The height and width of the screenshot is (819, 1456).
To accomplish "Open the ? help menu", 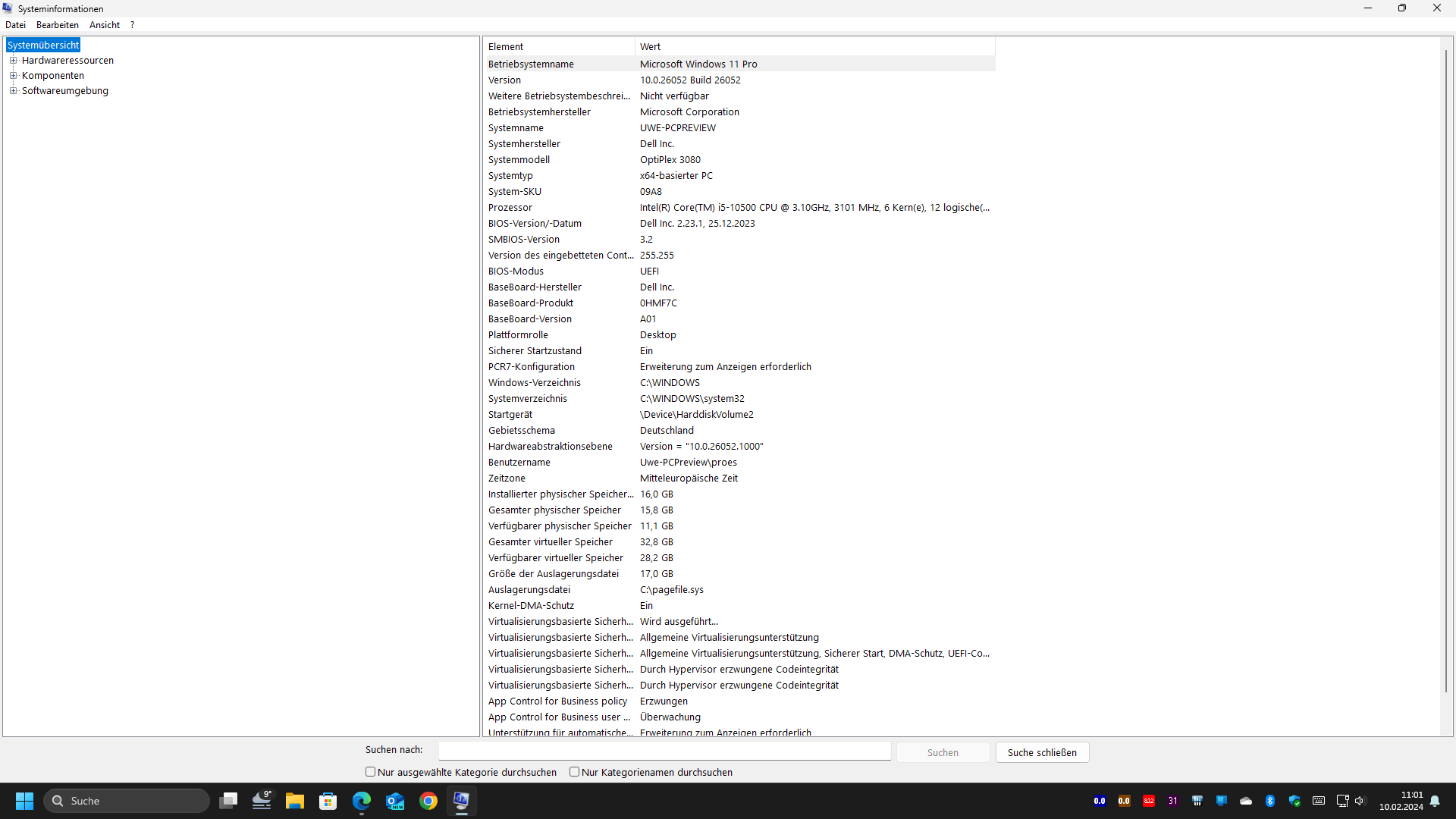I will pos(132,25).
